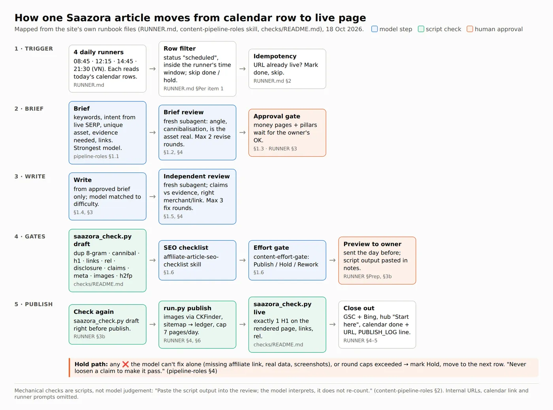Click the 'RUNNER.md §2' reference text

[x=272, y=81]
